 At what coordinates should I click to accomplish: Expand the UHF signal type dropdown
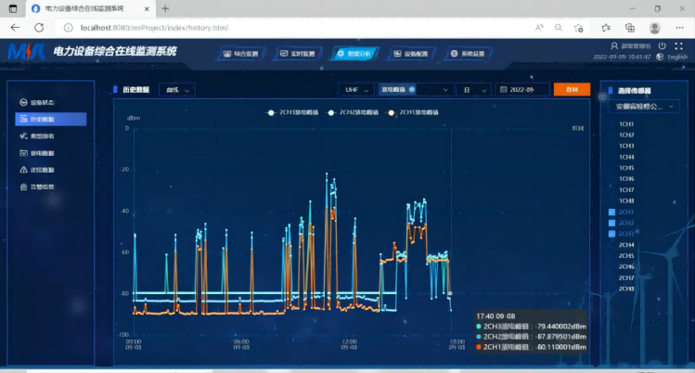354,90
